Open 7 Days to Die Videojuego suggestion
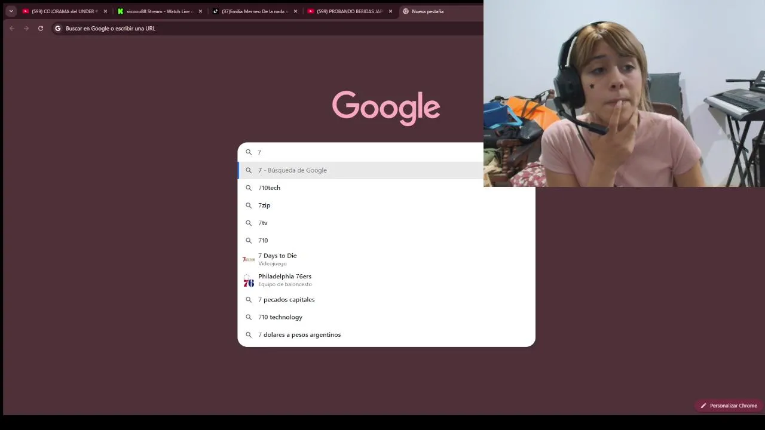The height and width of the screenshot is (430, 765). point(386,259)
